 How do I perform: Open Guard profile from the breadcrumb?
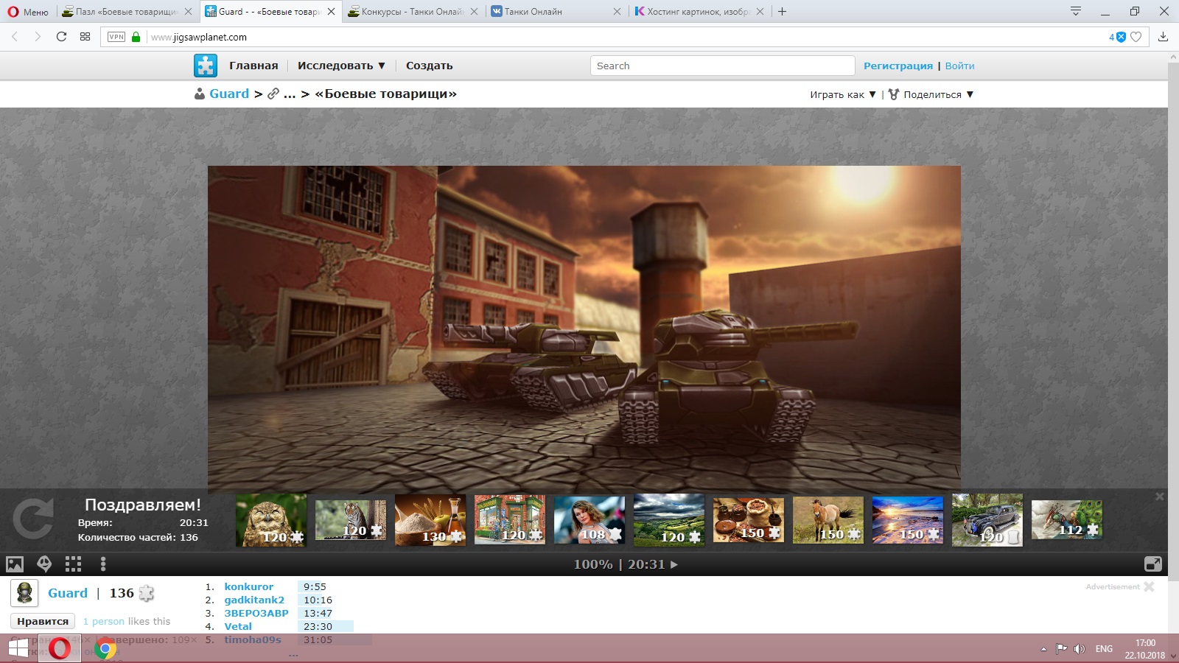point(229,94)
